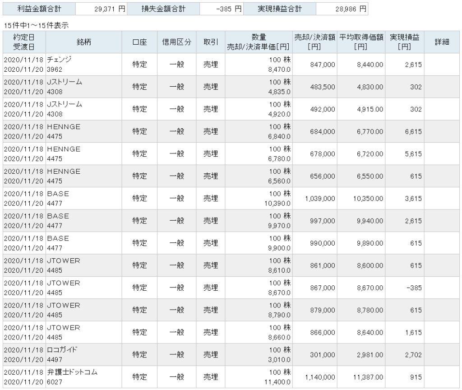Image resolution: width=462 pixels, height=390 pixels.
Task: Click the average cost 8,670.00 for JTOWER
Action: (370, 288)
